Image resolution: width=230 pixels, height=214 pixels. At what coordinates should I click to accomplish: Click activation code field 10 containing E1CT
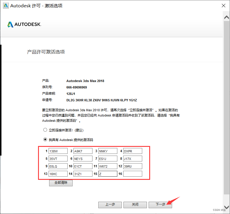tap(83, 166)
